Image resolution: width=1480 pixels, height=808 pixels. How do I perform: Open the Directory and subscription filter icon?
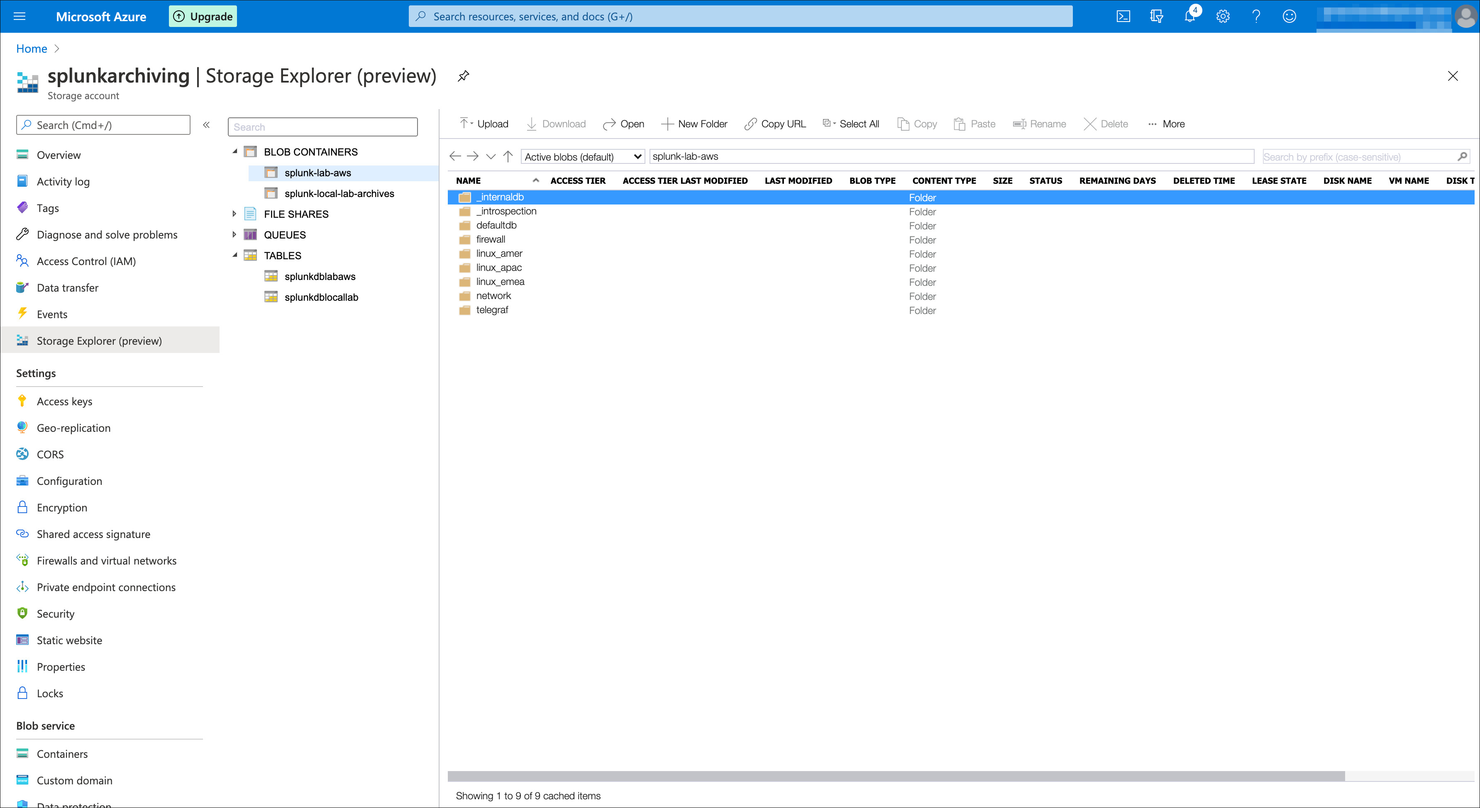click(x=1157, y=16)
